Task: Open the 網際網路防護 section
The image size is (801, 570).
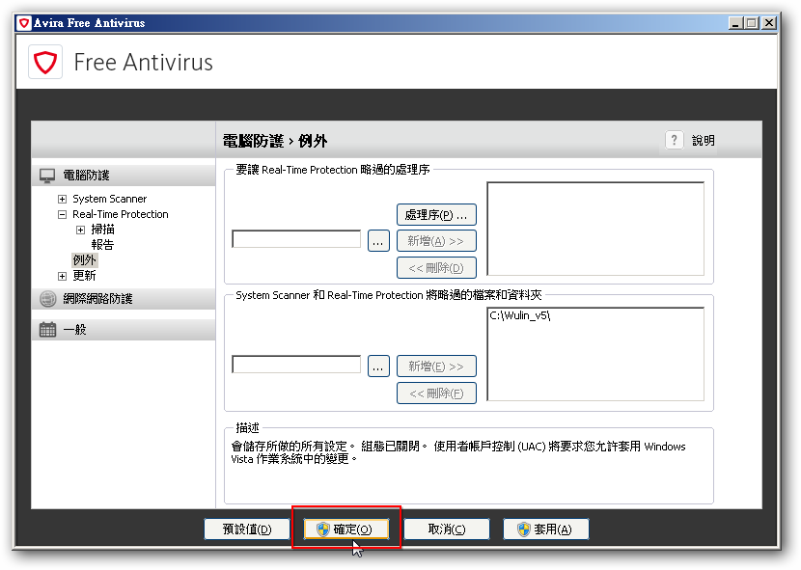Action: click(97, 299)
